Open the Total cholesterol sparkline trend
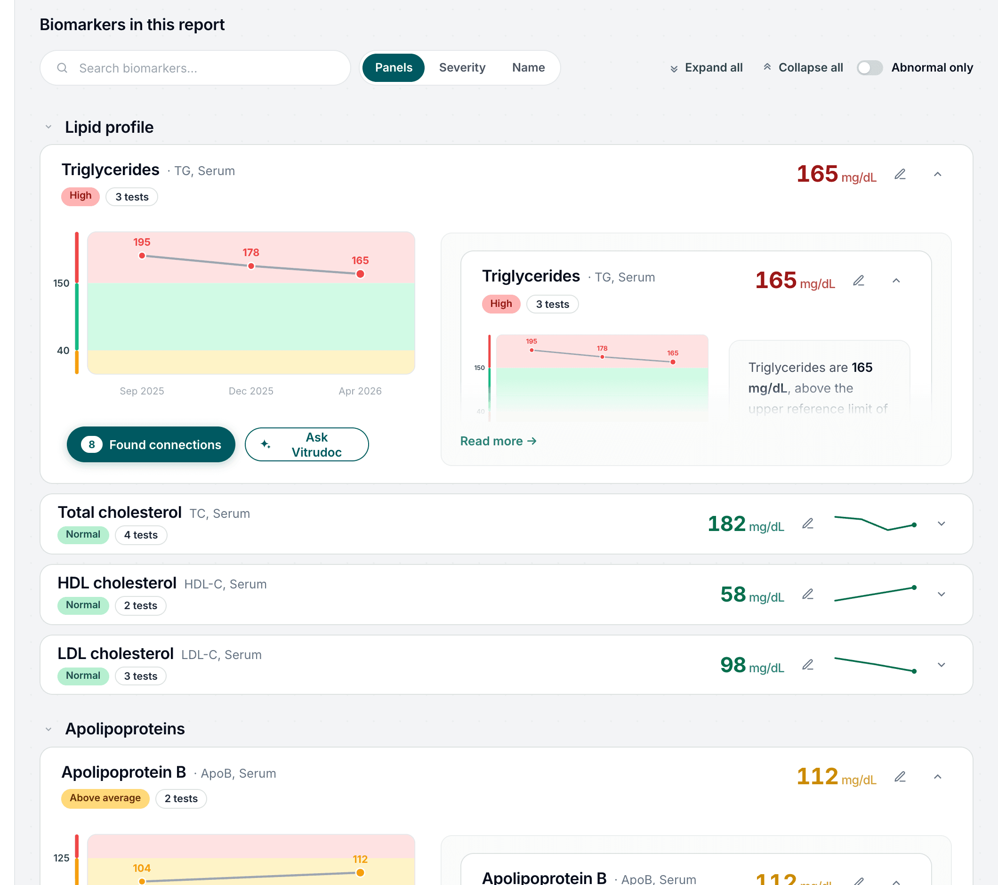The width and height of the screenshot is (998, 885). [x=875, y=523]
